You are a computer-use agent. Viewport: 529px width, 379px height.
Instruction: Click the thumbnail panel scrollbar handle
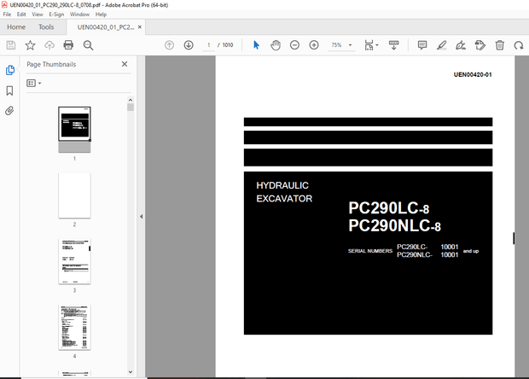pyautogui.click(x=131, y=108)
